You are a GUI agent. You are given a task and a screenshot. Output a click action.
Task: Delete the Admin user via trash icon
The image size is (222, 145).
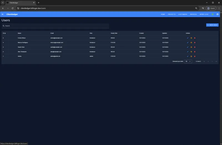tap(195, 56)
